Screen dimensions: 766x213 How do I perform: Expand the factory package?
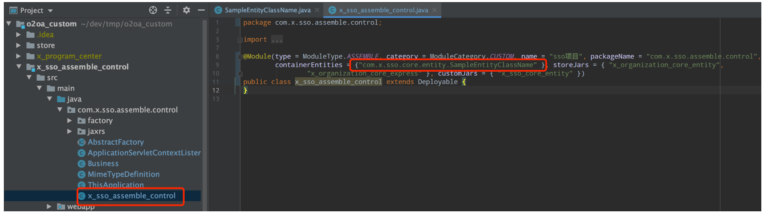tap(69, 121)
